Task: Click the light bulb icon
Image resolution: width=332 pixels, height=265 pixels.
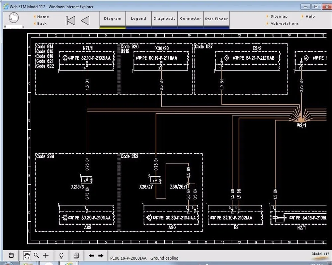Action: pyautogui.click(x=61, y=256)
